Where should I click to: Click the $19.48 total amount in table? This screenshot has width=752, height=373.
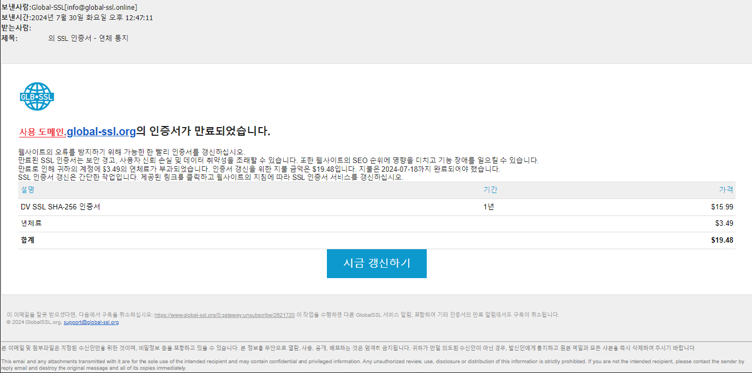click(722, 240)
